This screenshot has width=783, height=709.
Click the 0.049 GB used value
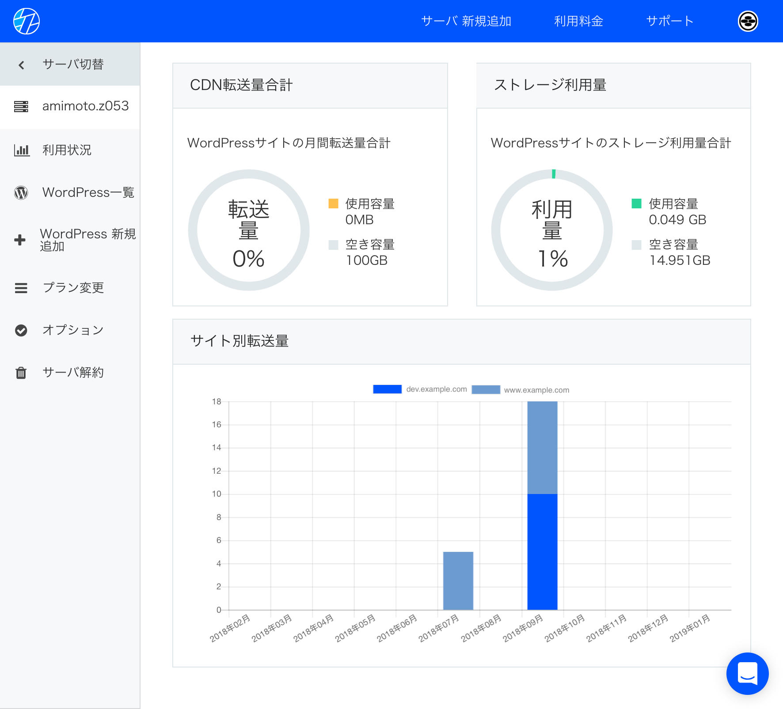coord(677,220)
